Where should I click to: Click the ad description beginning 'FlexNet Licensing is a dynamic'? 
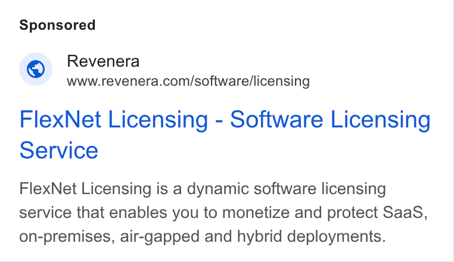point(223,213)
